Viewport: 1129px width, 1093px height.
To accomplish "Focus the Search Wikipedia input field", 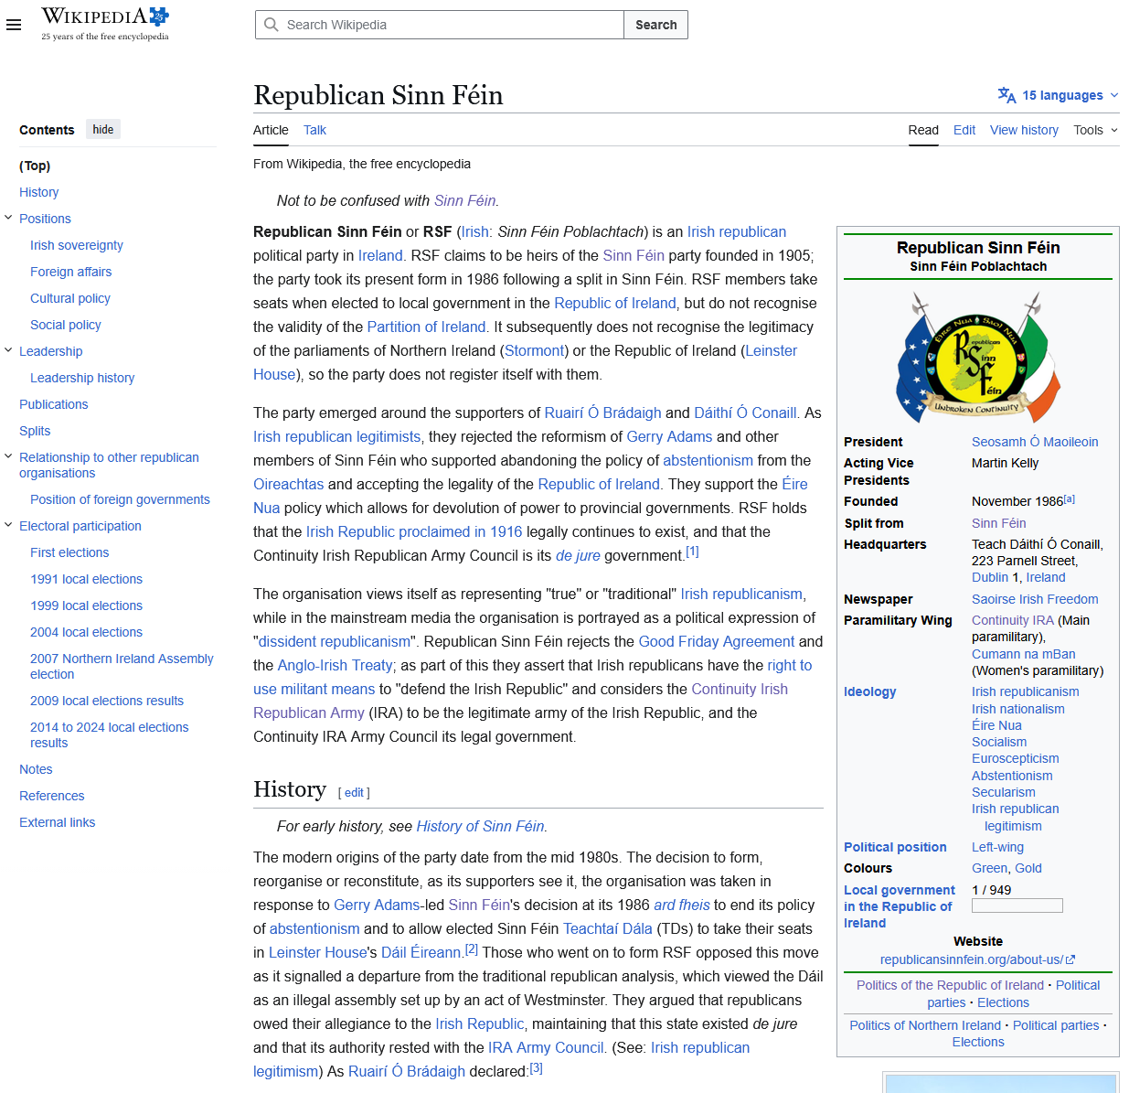I will [x=440, y=25].
